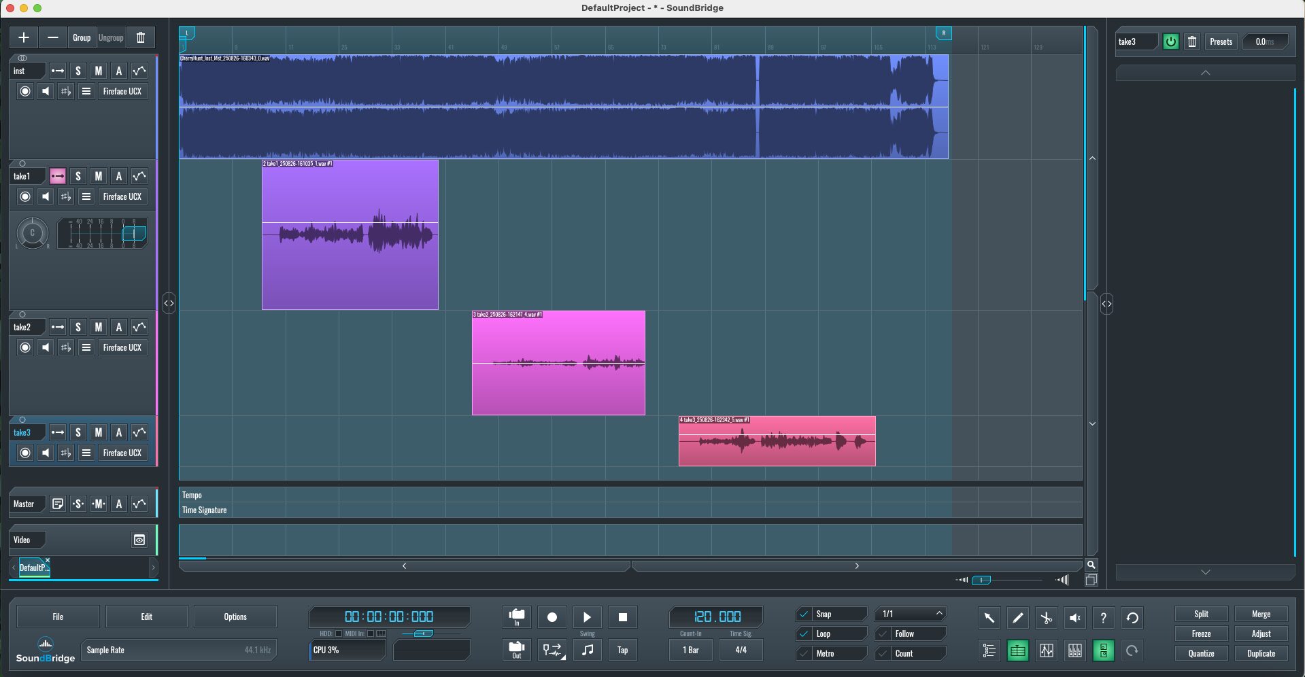Click the question mark help tool

click(1104, 617)
